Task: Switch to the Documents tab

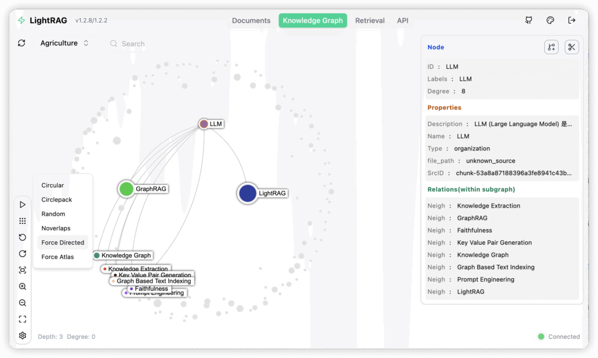Action: (x=251, y=20)
